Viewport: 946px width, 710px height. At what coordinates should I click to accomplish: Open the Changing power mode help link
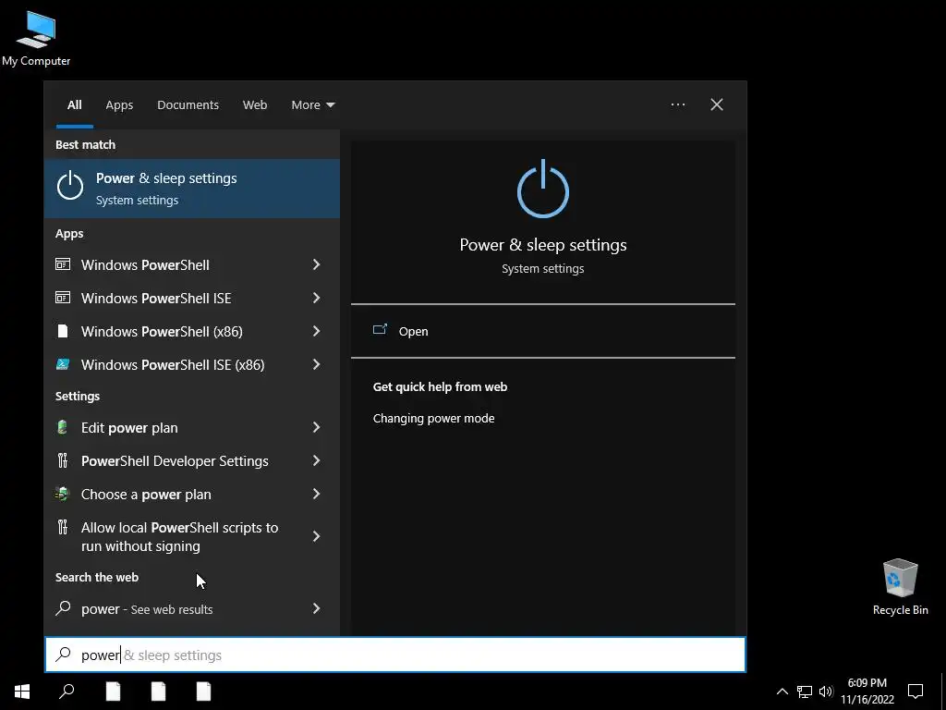tap(434, 419)
